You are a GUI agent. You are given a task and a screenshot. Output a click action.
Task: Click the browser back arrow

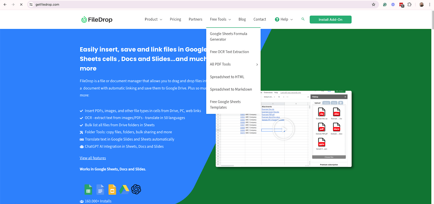[x=5, y=5]
